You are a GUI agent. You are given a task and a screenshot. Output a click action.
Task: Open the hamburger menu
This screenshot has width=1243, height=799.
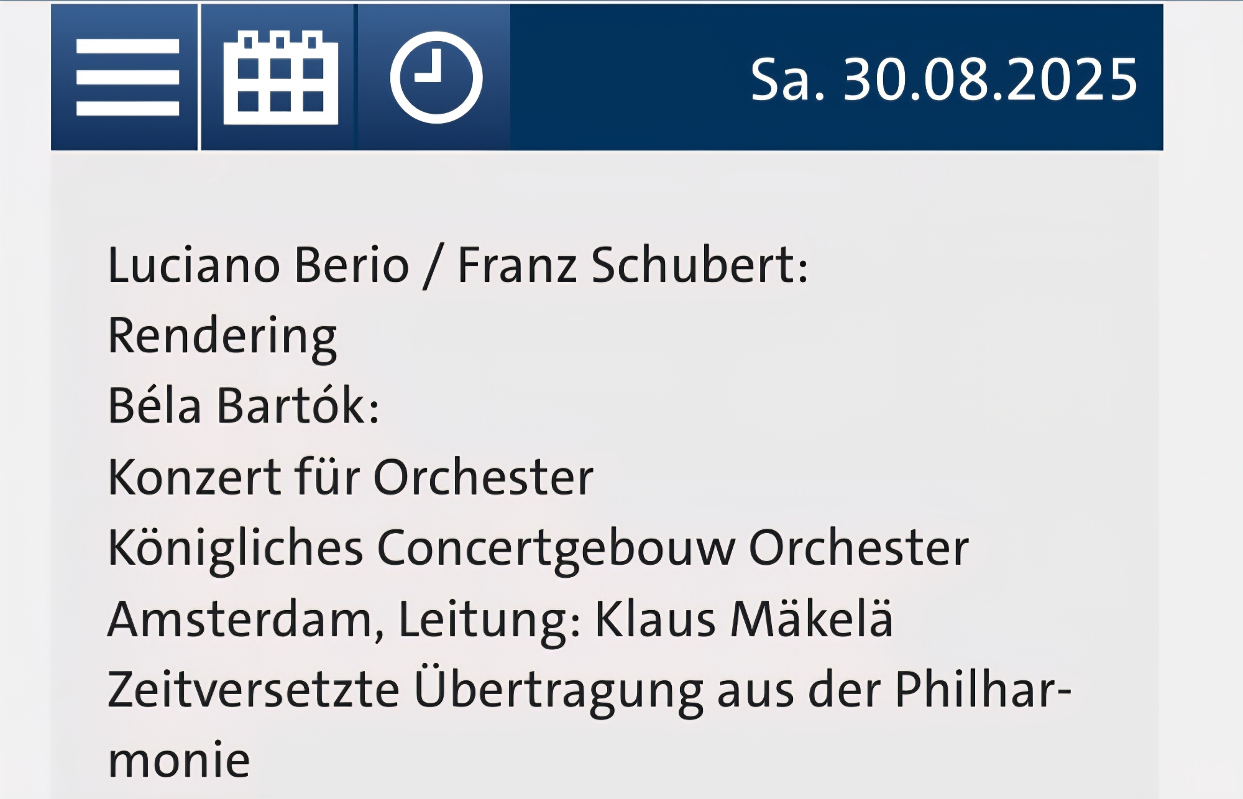127,78
